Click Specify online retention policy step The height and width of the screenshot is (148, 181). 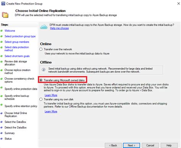(x=21, y=106)
